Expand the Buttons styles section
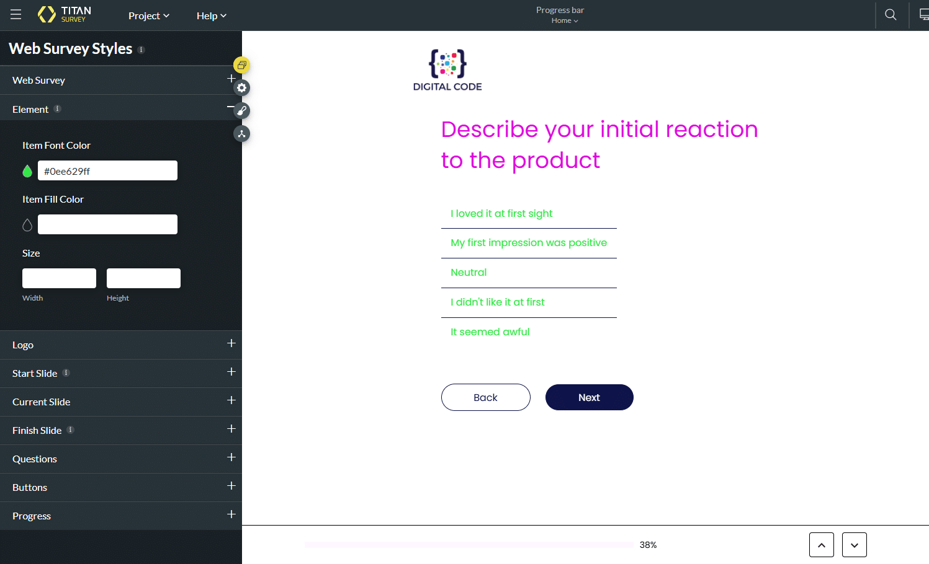929x564 pixels. [231, 486]
